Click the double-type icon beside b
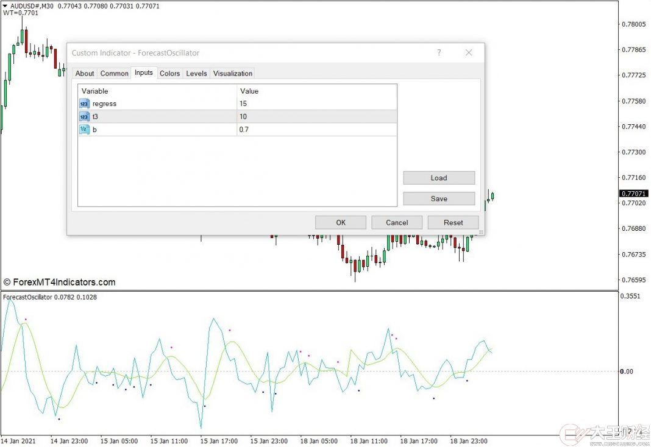 [x=84, y=129]
